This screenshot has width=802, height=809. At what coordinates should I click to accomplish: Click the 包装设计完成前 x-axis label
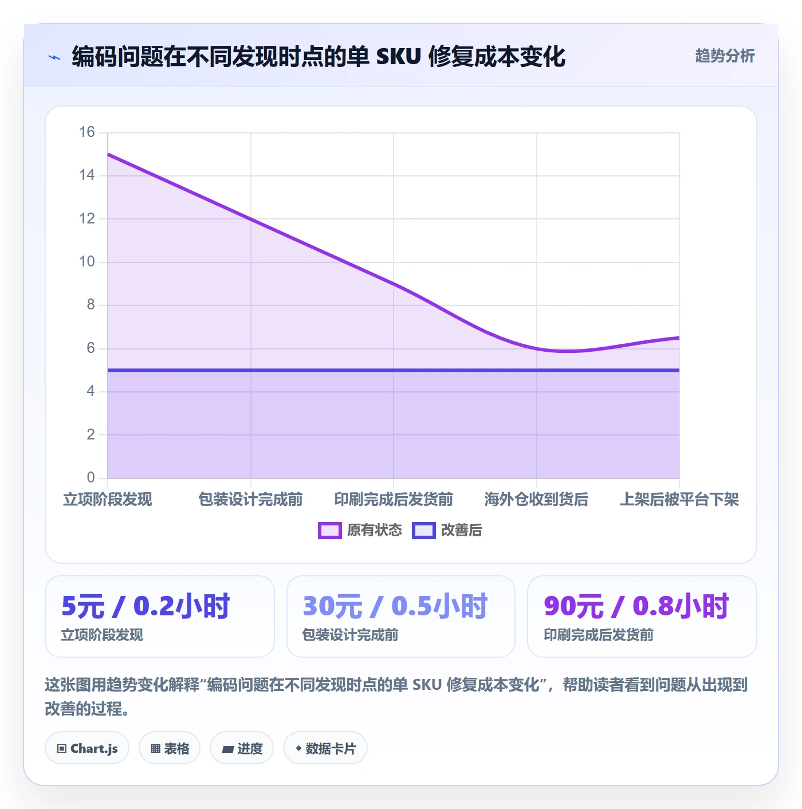pos(250,500)
